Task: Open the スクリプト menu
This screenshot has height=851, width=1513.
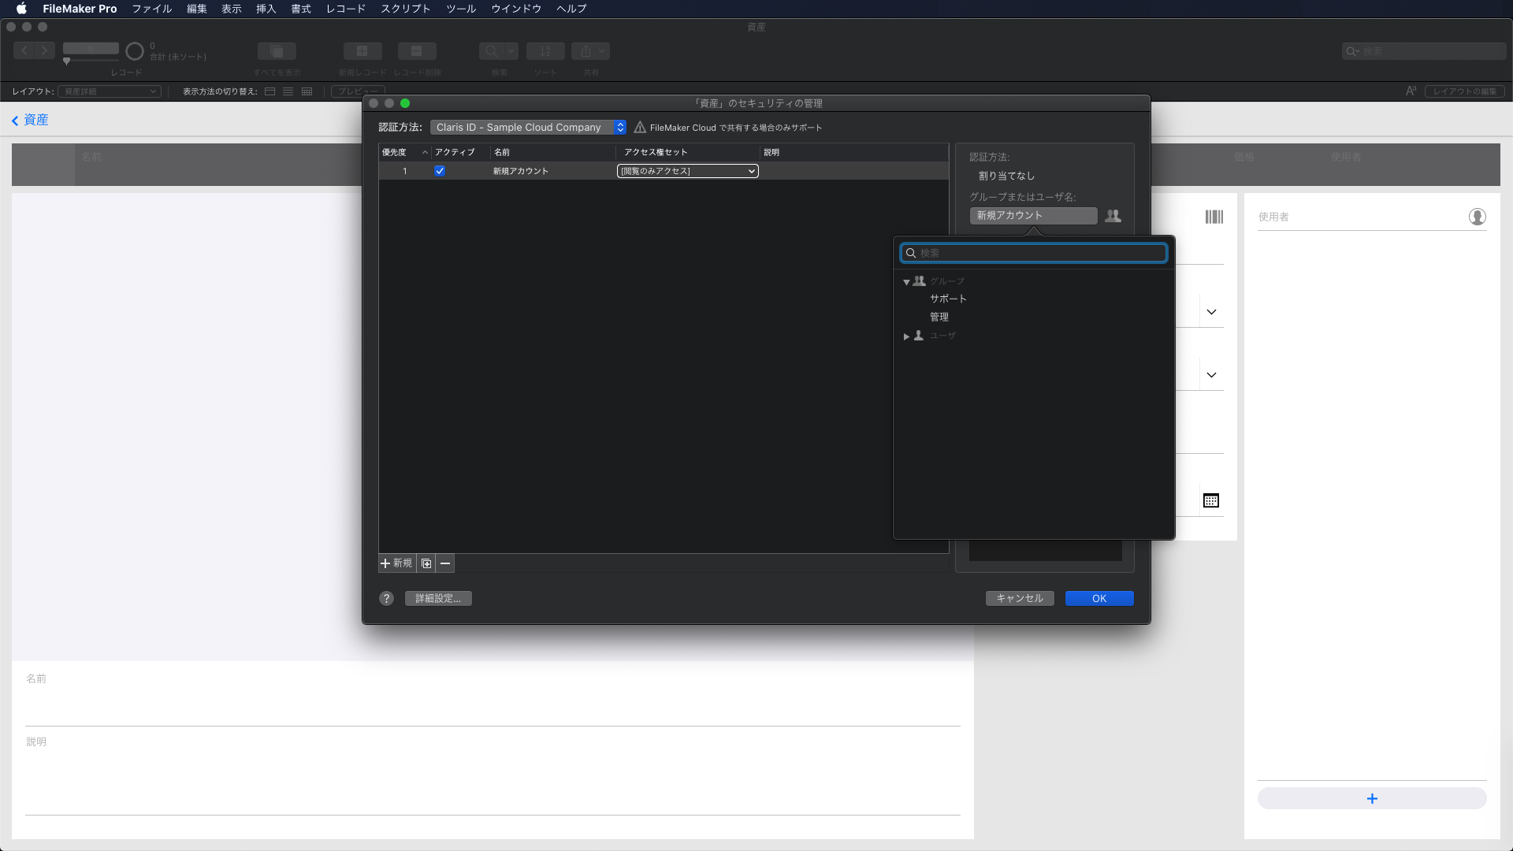Action: coord(405,9)
